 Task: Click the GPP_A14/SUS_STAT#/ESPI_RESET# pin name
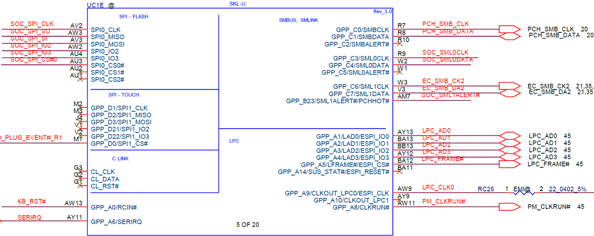[x=334, y=172]
